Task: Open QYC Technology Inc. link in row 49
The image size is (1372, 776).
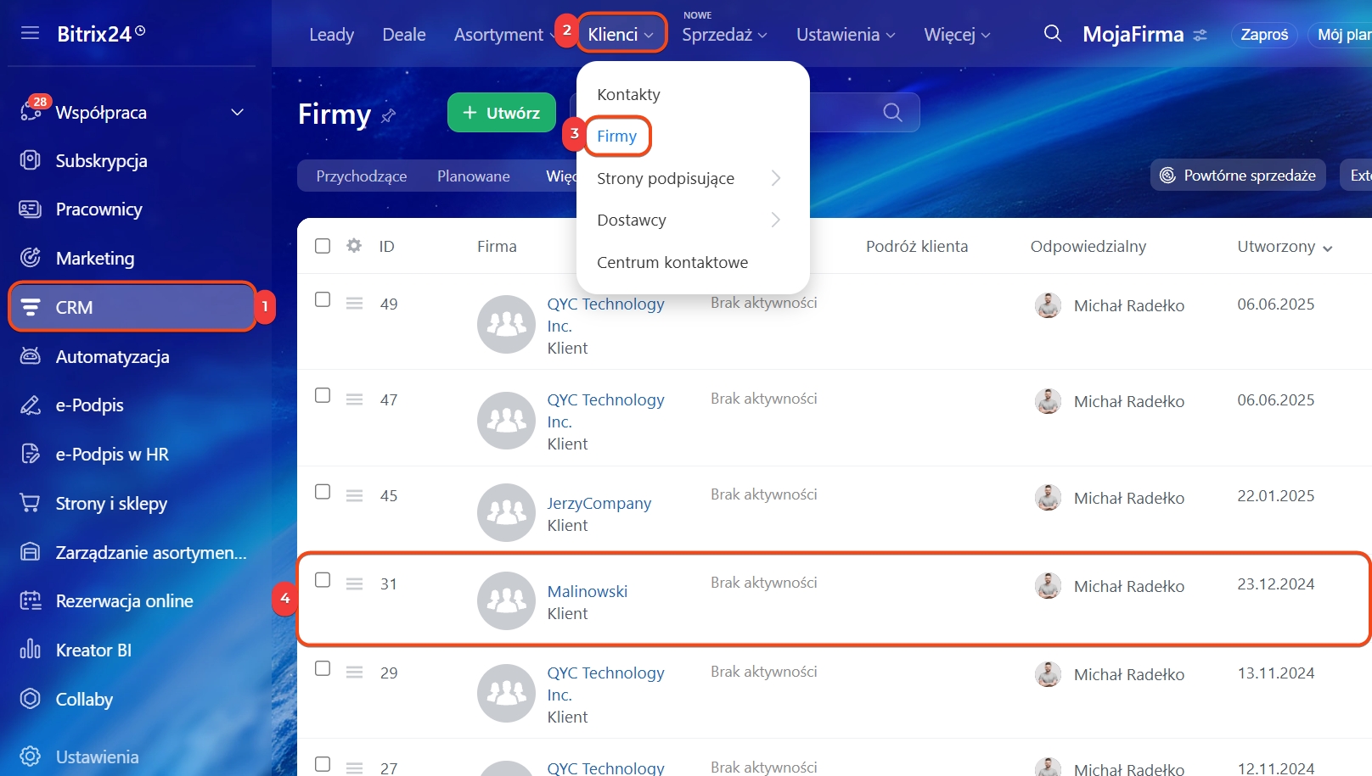Action: pos(605,315)
